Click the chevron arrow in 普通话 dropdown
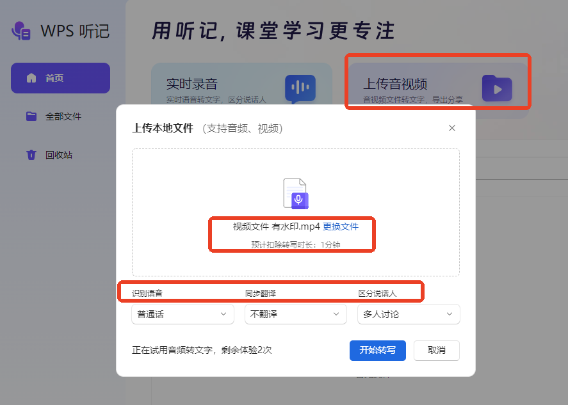The height and width of the screenshot is (405, 568). pos(223,314)
